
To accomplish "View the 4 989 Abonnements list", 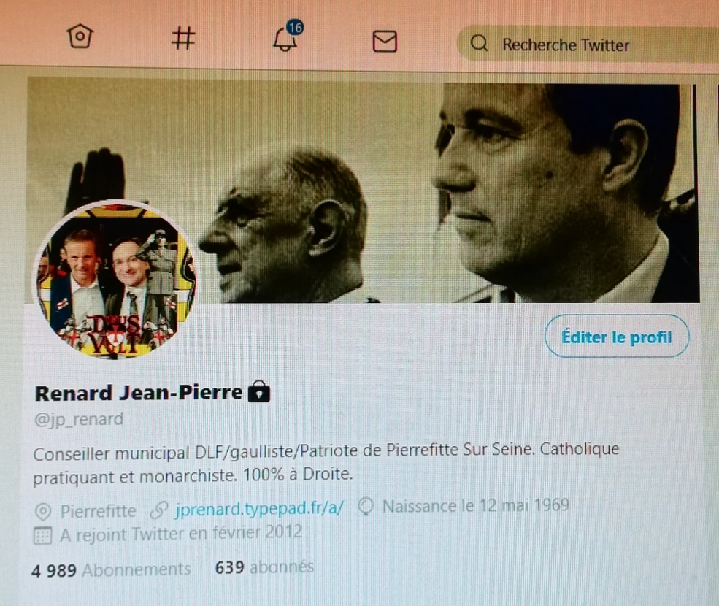I will 111,570.
